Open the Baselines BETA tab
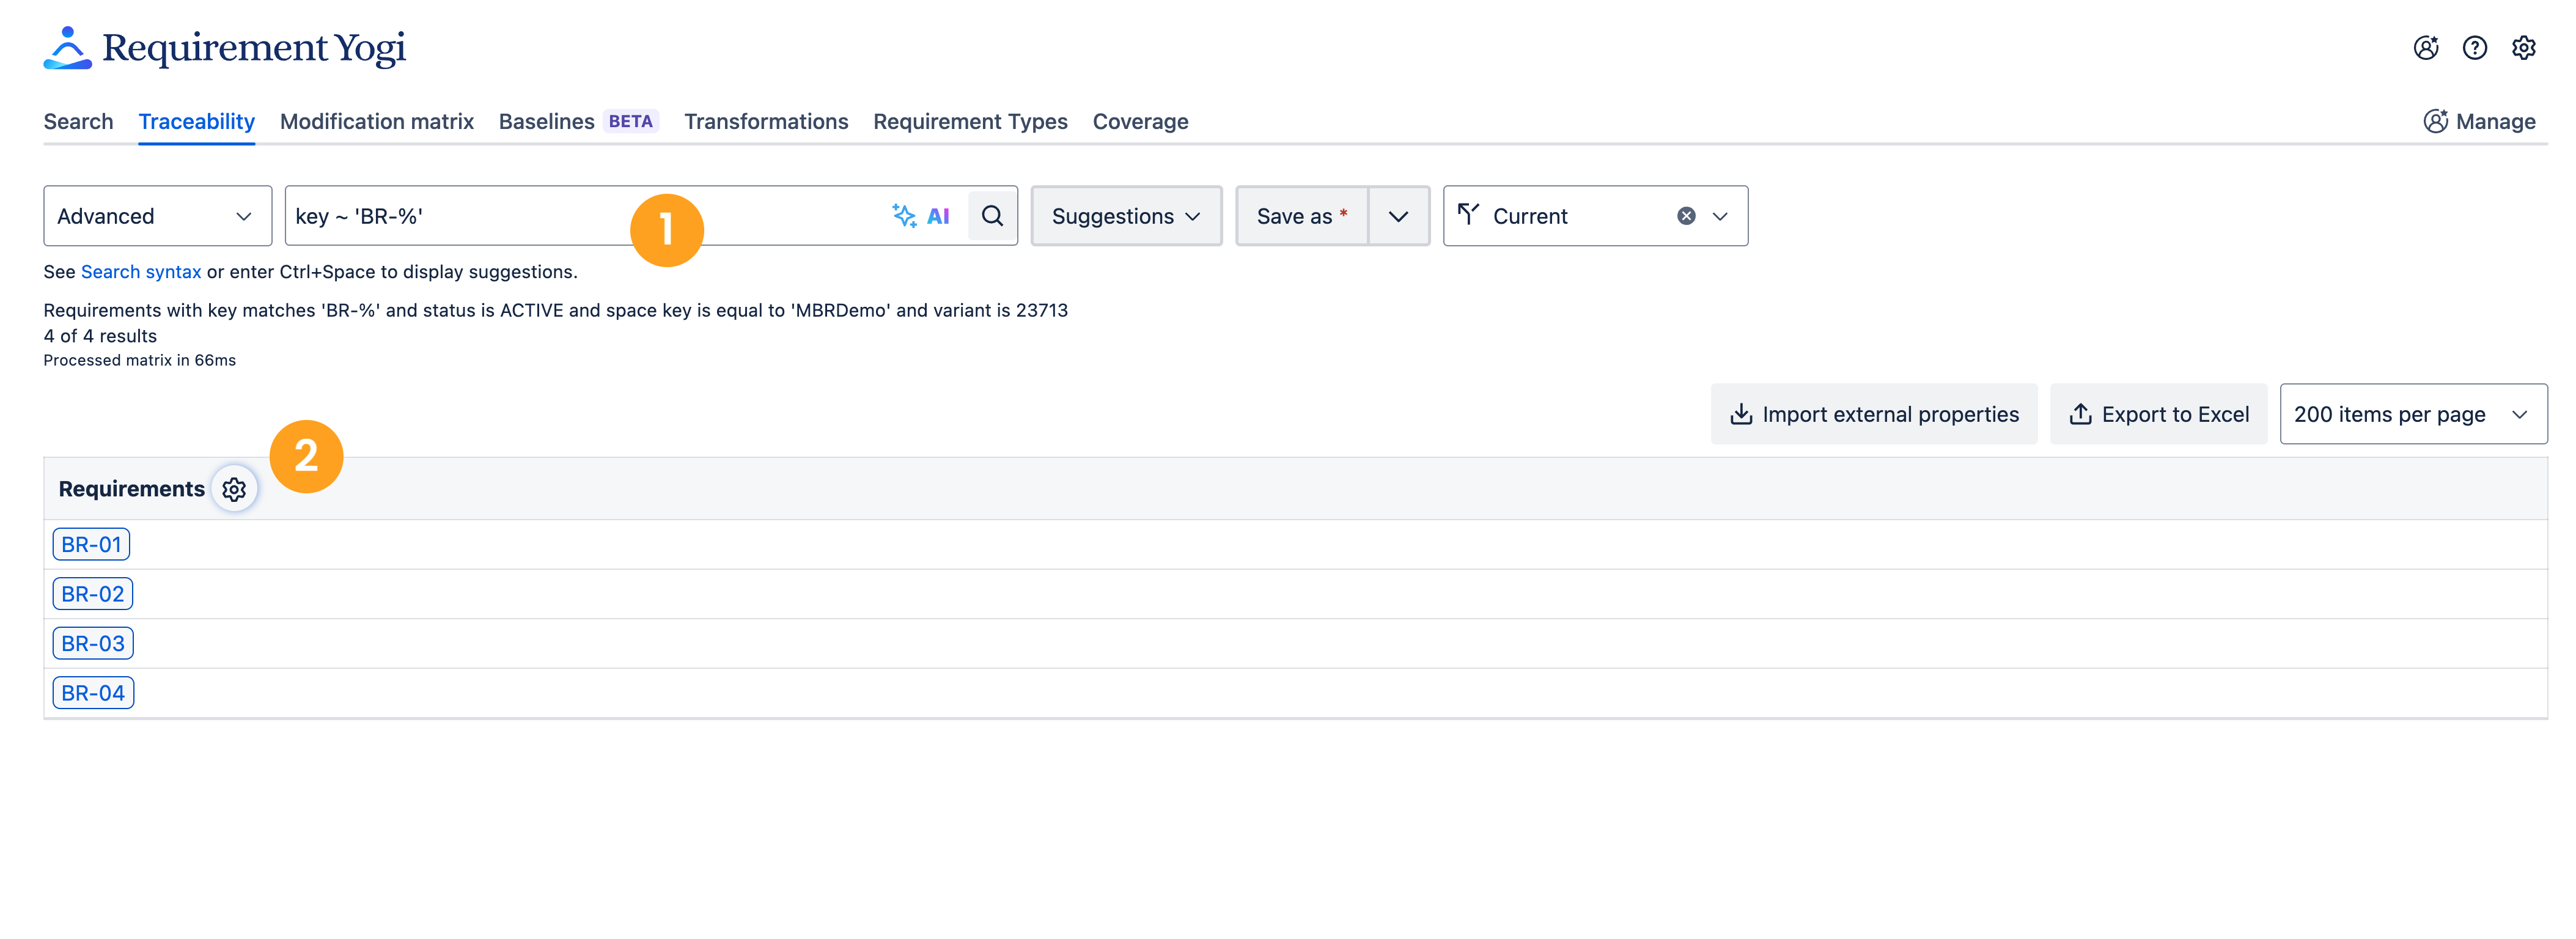This screenshot has width=2576, height=939. click(577, 122)
